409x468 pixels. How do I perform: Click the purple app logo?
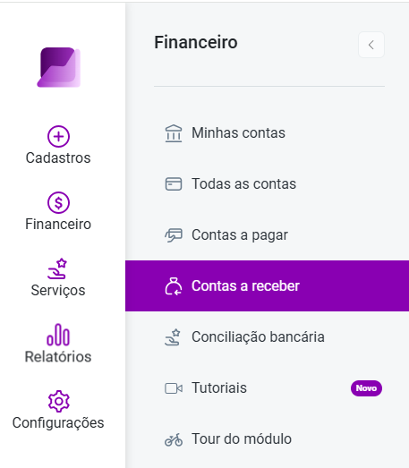[58, 67]
